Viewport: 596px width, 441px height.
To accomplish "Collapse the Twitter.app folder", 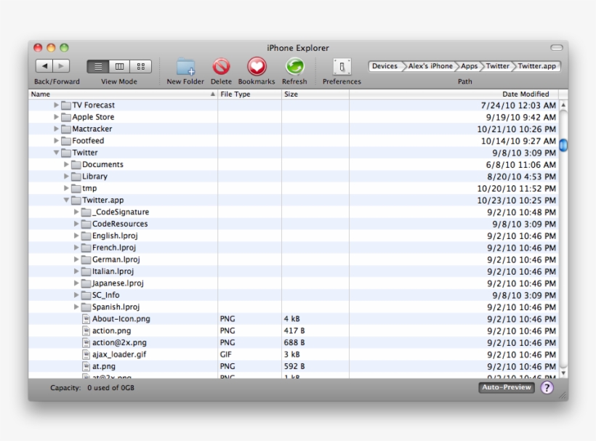I will point(67,199).
